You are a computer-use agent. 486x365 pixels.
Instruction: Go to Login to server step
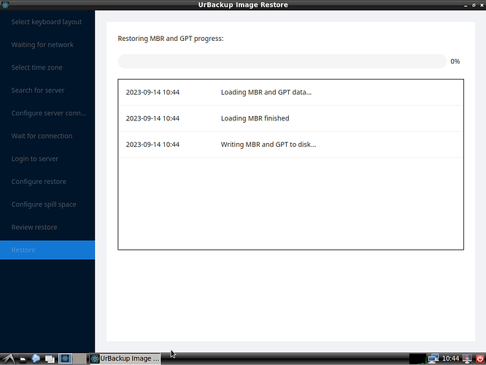(x=35, y=159)
